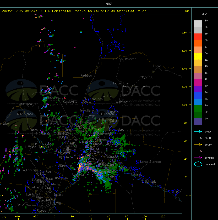Click the pink bip arrow in legend
The height and width of the screenshot is (220, 218).
coord(198,151)
